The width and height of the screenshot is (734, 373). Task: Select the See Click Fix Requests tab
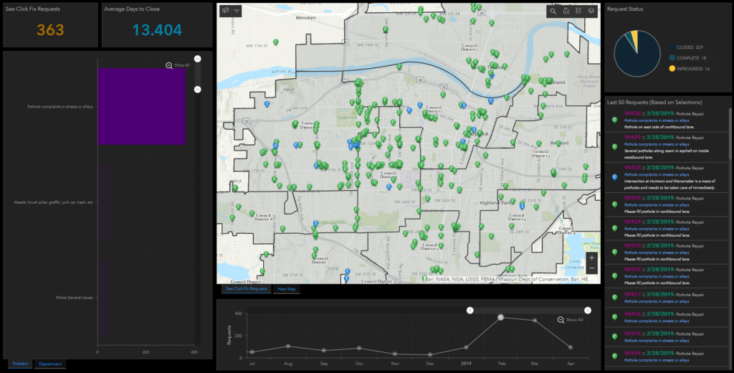click(x=245, y=289)
